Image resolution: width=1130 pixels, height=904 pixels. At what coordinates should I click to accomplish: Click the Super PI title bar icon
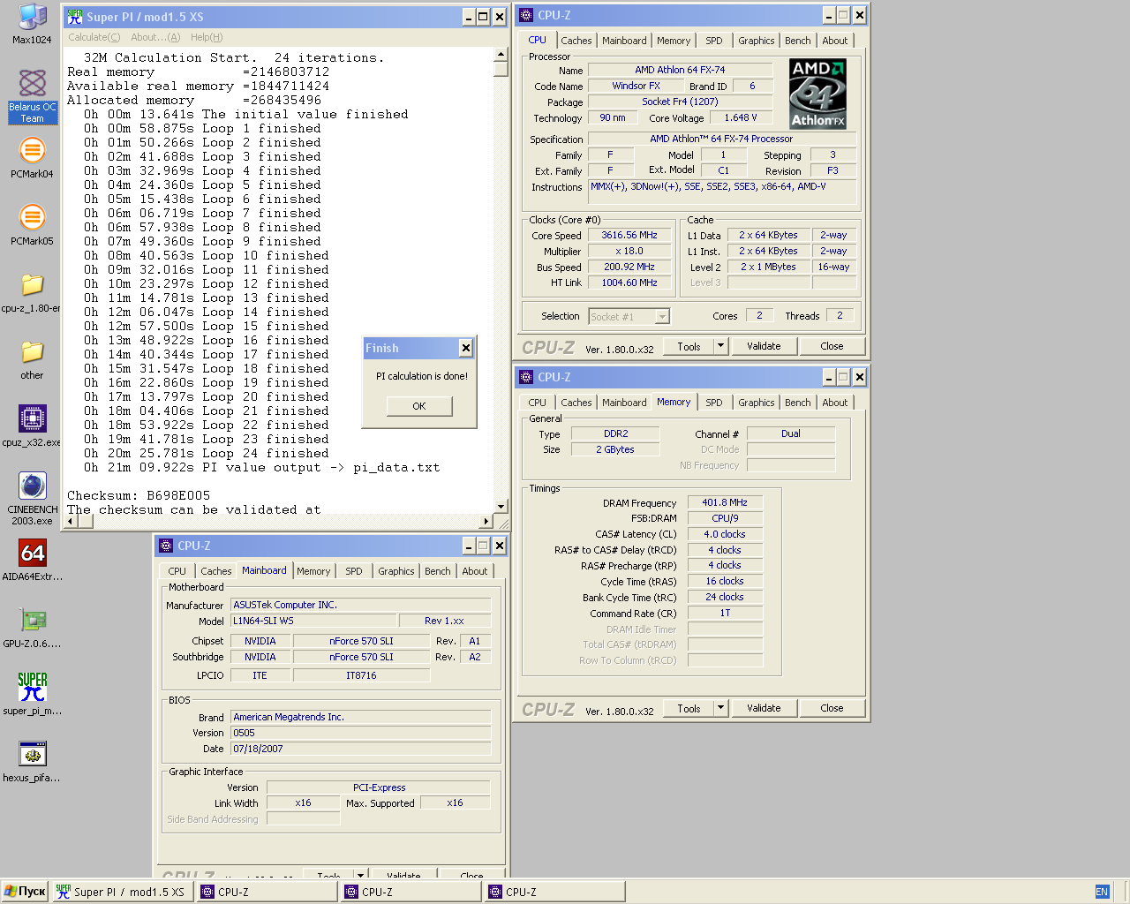pyautogui.click(x=75, y=17)
